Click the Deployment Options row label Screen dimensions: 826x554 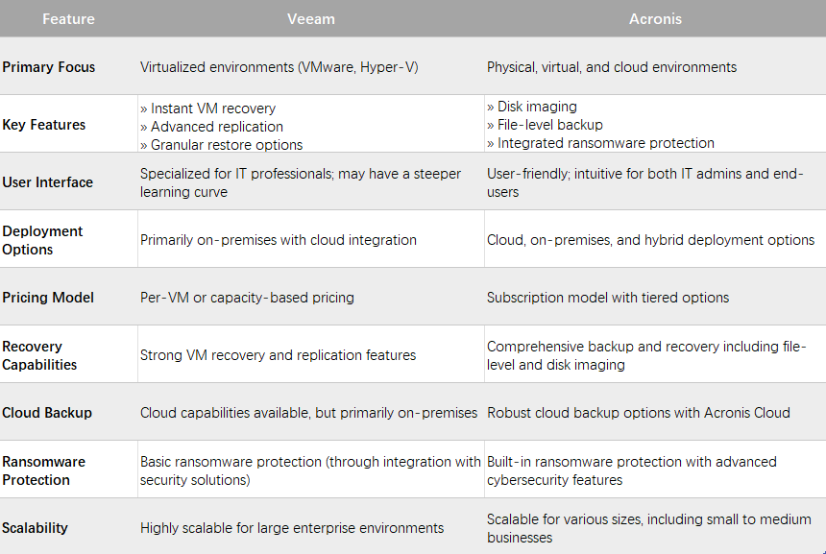43,240
